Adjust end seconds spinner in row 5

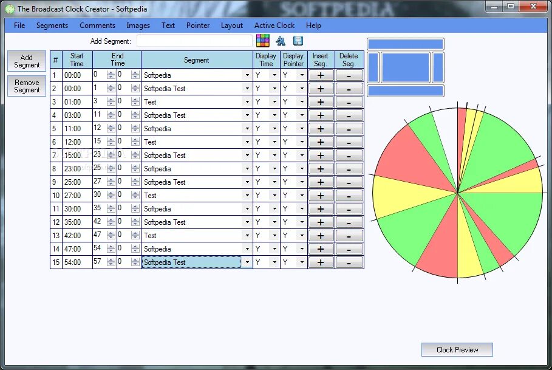135,128
